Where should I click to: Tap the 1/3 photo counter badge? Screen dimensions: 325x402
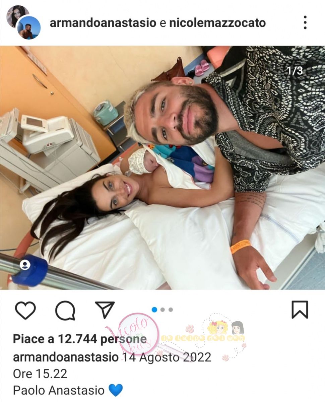295,71
